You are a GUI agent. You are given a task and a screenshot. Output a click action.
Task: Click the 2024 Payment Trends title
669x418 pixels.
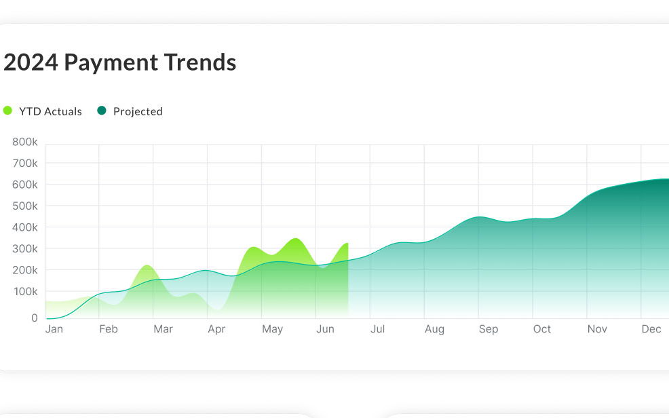[x=119, y=62]
